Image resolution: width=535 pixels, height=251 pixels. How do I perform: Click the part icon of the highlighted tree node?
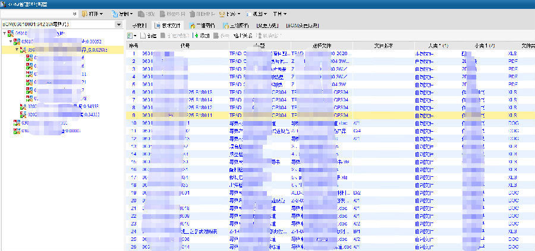pyautogui.click(x=23, y=50)
